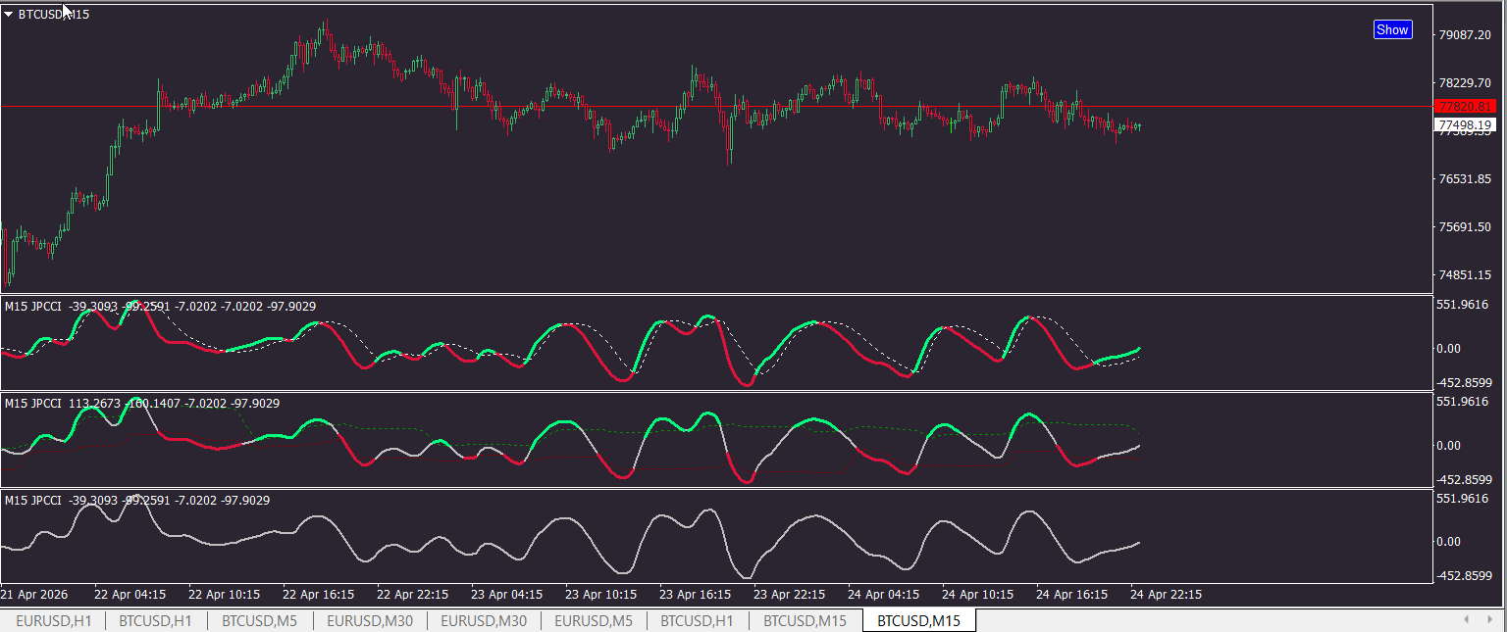The image size is (1507, 632).
Task: Open the BTCUSD,M15 chart menu triangle
Action: click(9, 15)
